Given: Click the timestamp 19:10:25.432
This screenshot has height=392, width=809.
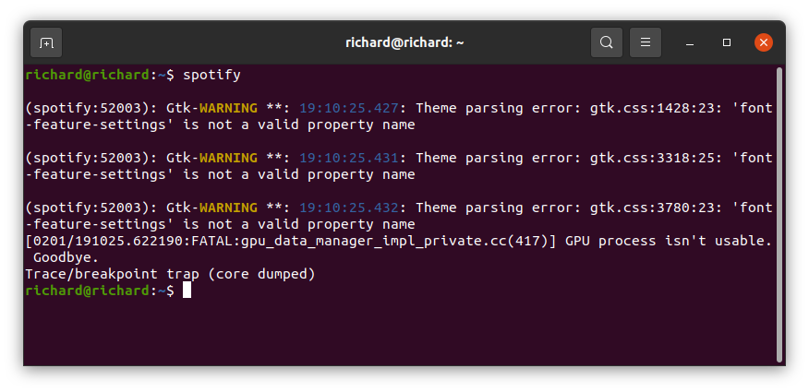Looking at the screenshot, I should 349,208.
